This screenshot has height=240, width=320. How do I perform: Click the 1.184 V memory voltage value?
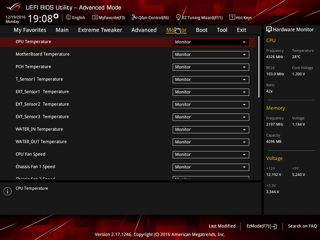point(298,124)
